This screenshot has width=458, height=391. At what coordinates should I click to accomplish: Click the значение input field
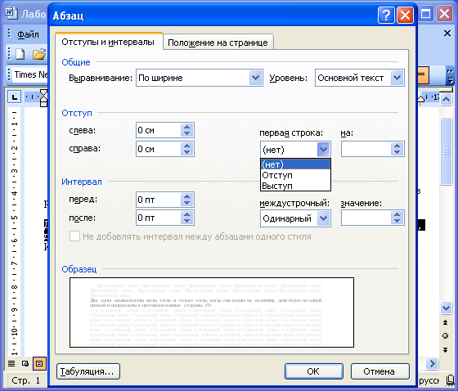click(366, 218)
